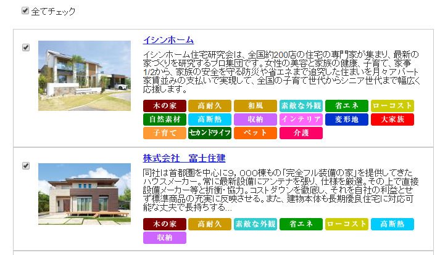
Task: Click the 子育て tag
Action: pyautogui.click(x=165, y=133)
